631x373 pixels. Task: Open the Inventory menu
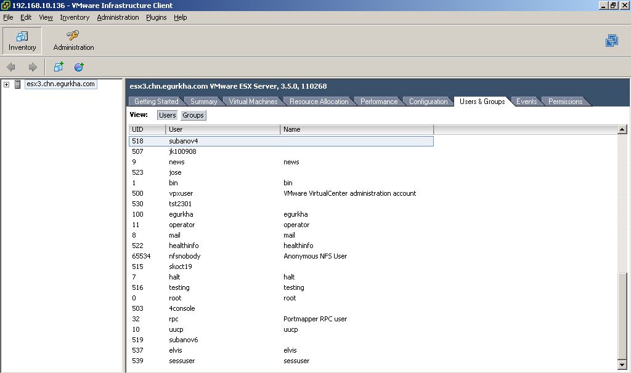tap(75, 17)
